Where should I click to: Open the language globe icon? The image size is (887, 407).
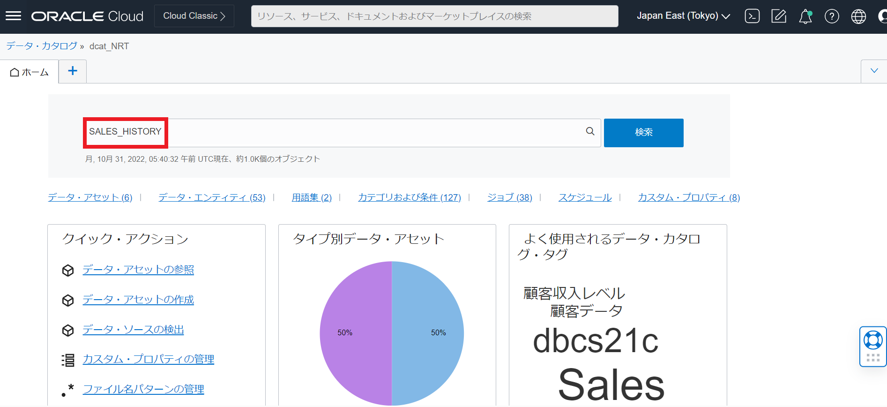858,16
